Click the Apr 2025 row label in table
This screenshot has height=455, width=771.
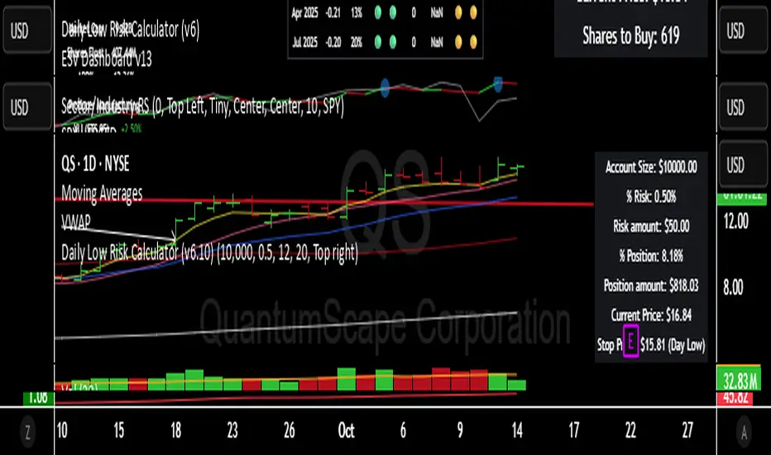(x=304, y=13)
